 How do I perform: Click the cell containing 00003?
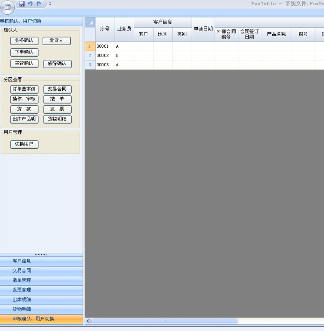click(105, 65)
